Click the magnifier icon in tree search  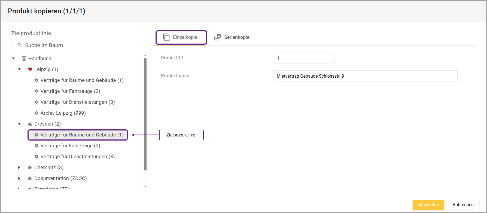point(19,45)
